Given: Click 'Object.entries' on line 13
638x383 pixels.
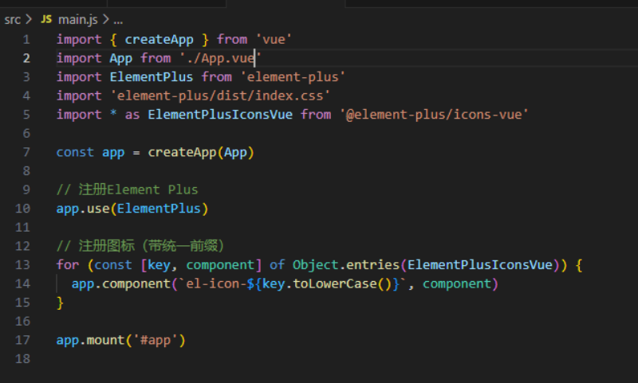Looking at the screenshot, I should pyautogui.click(x=346, y=265).
